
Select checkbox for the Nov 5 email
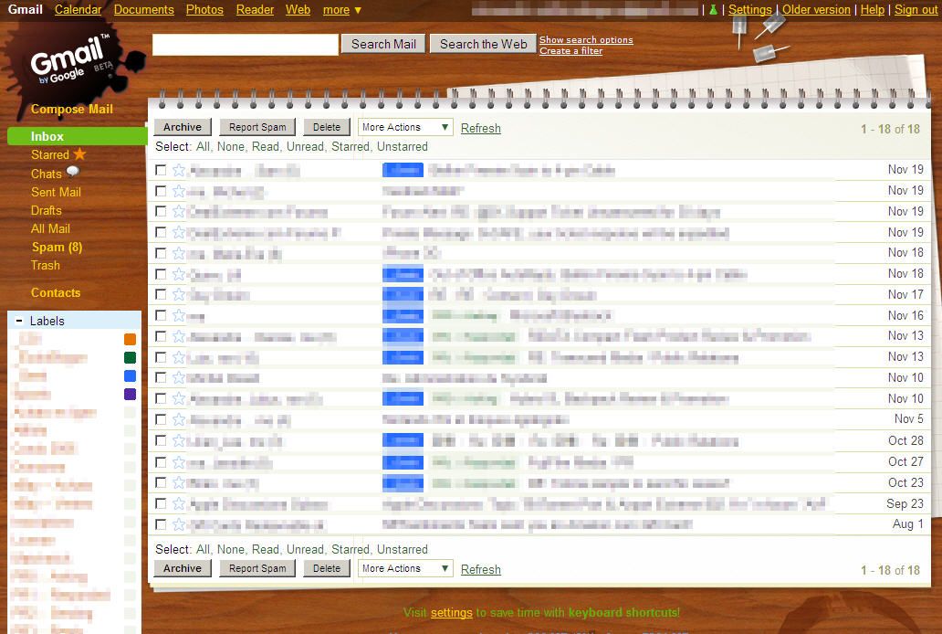click(x=161, y=419)
